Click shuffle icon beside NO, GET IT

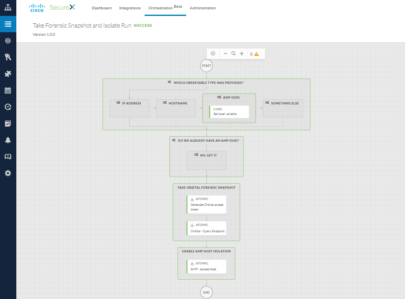[x=196, y=155]
